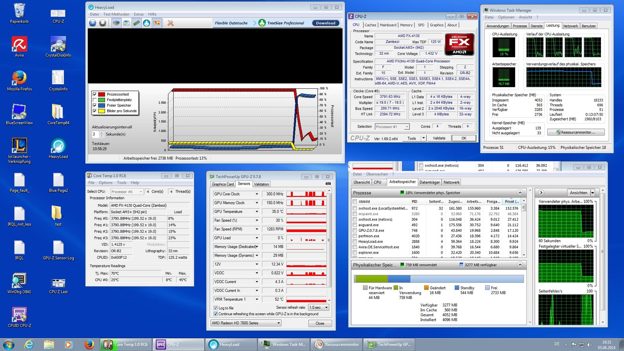624x351 pixels.
Task: Open the GPU Temperature sensor dropdown
Action: click(x=257, y=212)
